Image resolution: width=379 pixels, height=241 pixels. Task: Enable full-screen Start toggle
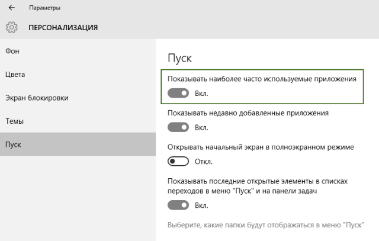click(x=178, y=162)
